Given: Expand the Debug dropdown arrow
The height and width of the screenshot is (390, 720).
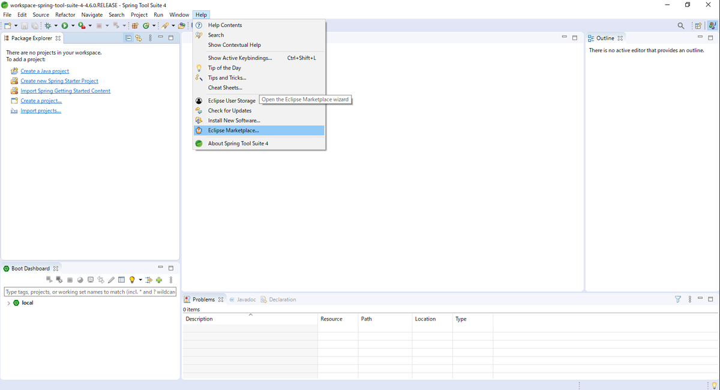Looking at the screenshot, I should point(55,26).
